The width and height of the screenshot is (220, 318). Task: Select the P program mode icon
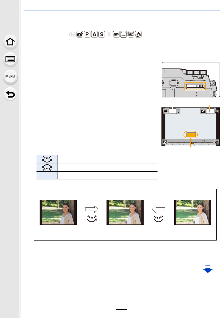pos(87,34)
